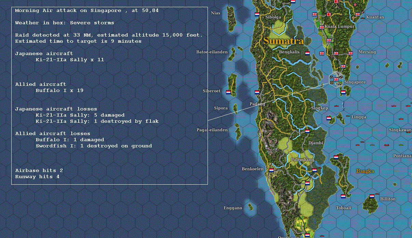Click the green ship icon in Singapore hex
Viewport: 412px width, 238px height.
340,83
